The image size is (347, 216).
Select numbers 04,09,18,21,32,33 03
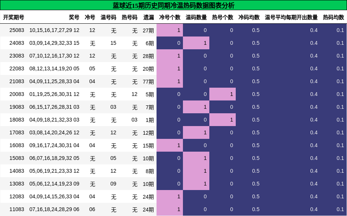click(54, 120)
